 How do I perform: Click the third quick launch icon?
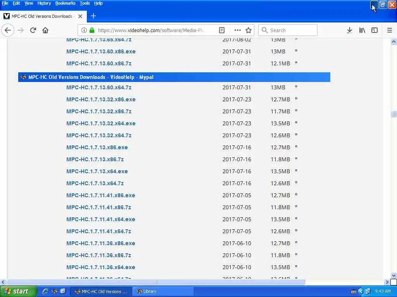click(x=63, y=291)
